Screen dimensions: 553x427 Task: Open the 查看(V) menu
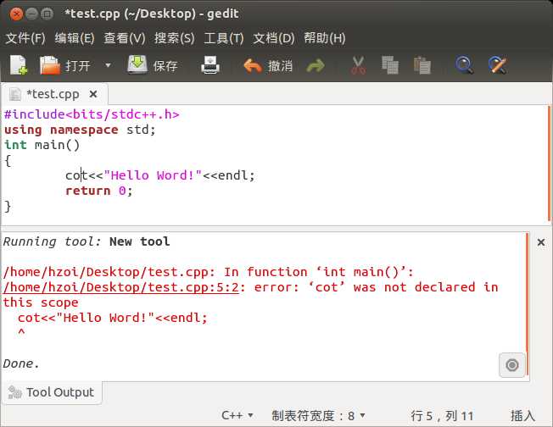click(x=124, y=38)
